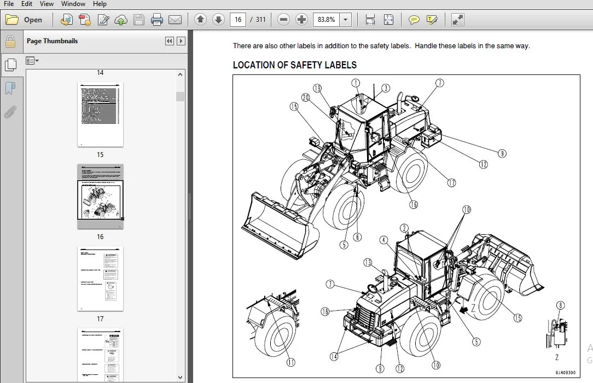Click the thumbnails scrollbar up arrow
Viewport: 593px width, 383px height.
click(180, 74)
